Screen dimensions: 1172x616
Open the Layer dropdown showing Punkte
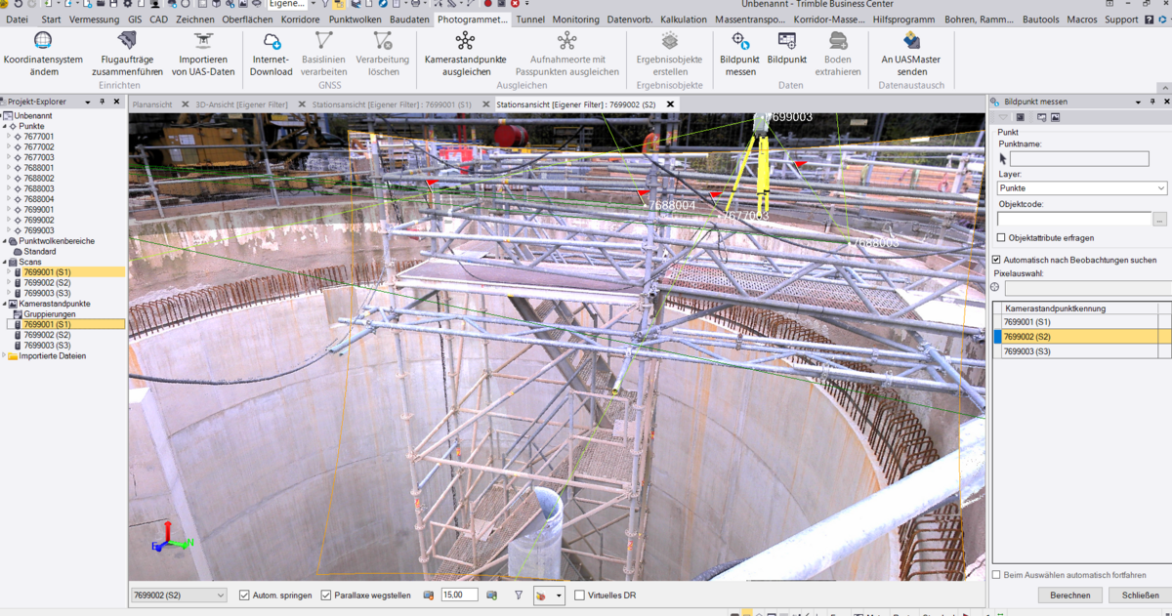pos(1082,188)
